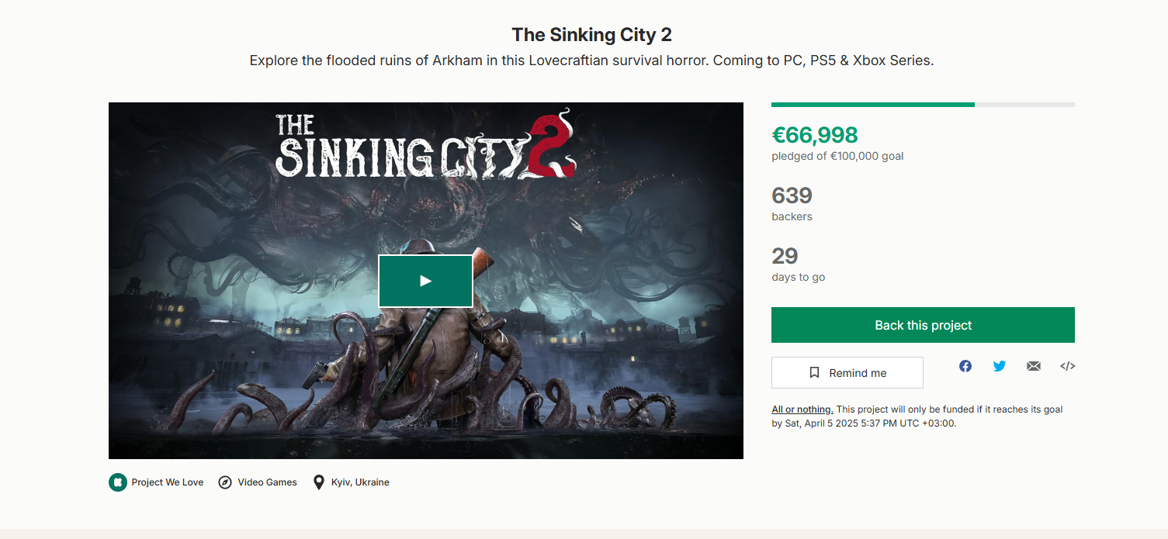Viewport: 1168px width, 539px height.
Task: Open the All or nothing link
Action: click(x=802, y=409)
